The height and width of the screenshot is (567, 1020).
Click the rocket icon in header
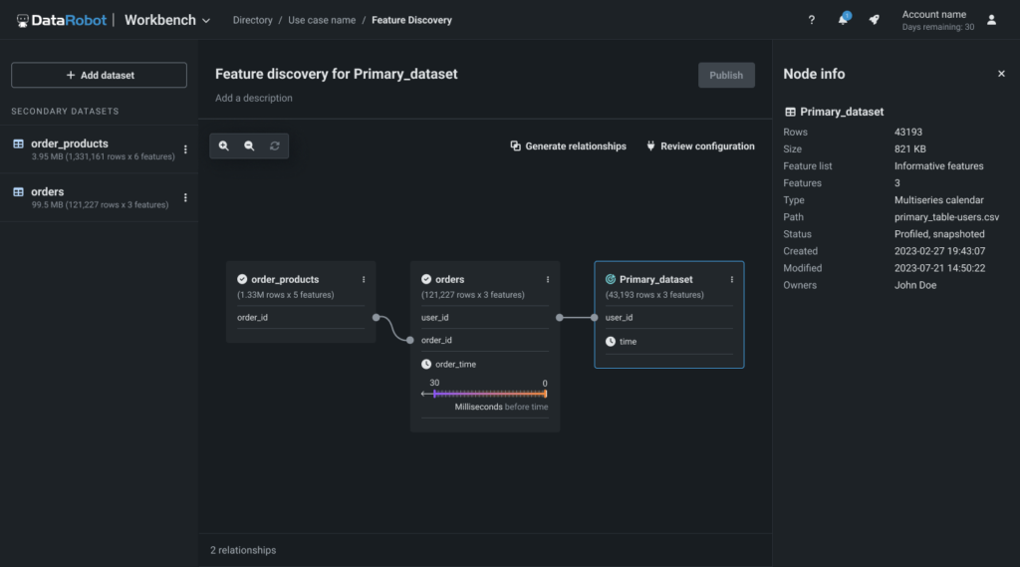[875, 20]
